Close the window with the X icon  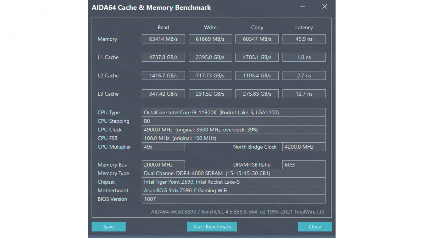click(325, 7)
